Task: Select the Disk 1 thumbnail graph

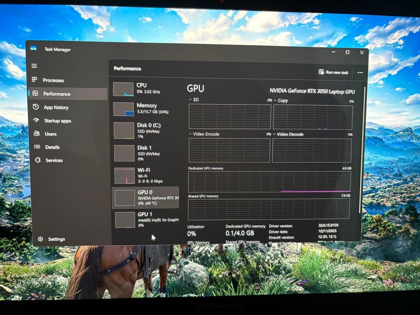Action: tap(124, 153)
